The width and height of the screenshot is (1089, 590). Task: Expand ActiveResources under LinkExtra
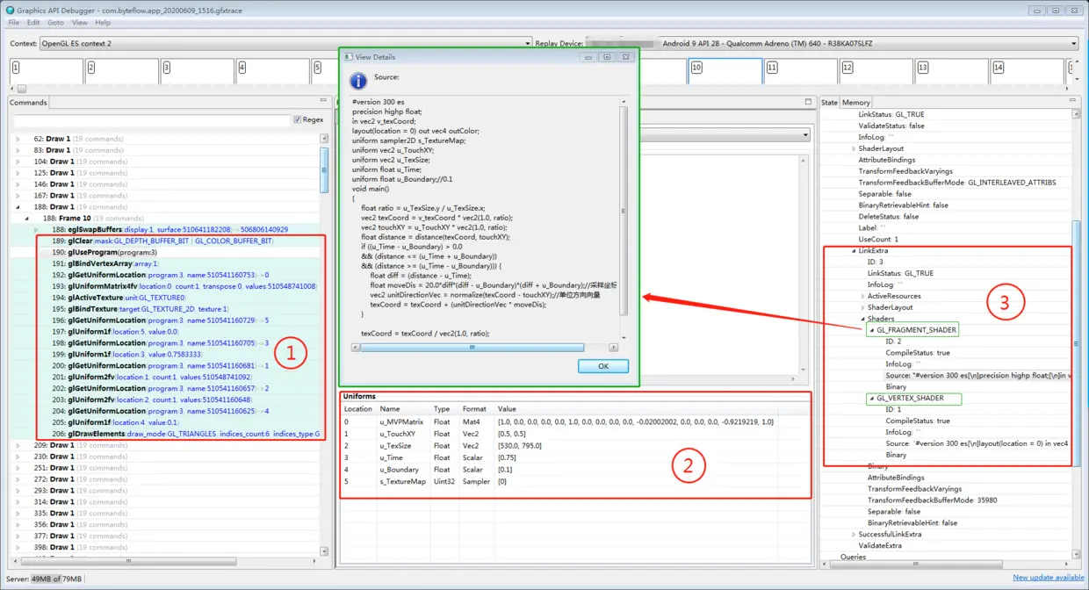point(862,296)
